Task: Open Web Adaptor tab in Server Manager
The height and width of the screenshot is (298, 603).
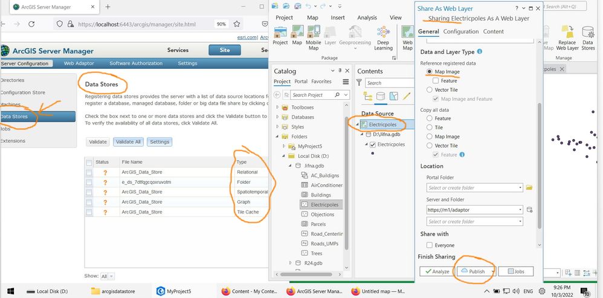Action: tap(79, 63)
